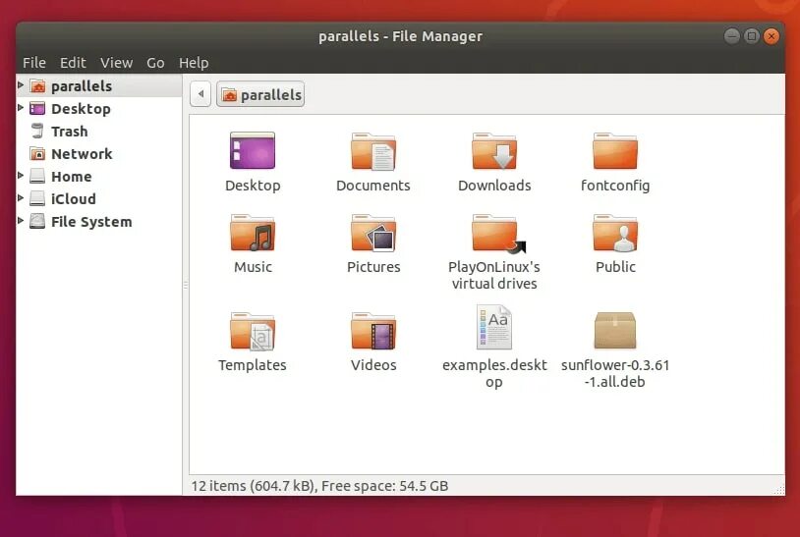Select the Templates folder icon
800x537 pixels.
point(253,331)
